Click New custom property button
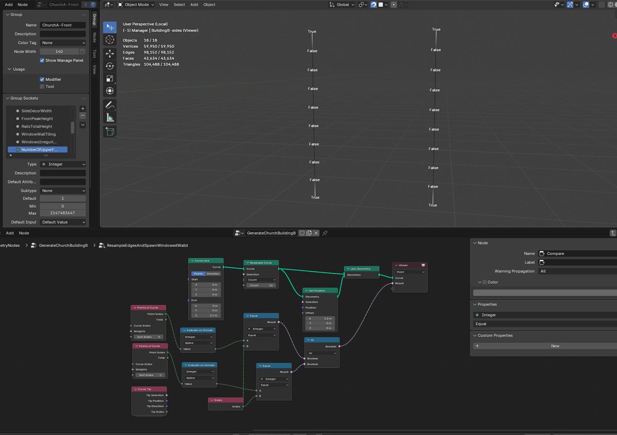This screenshot has width=617, height=435. [545, 346]
